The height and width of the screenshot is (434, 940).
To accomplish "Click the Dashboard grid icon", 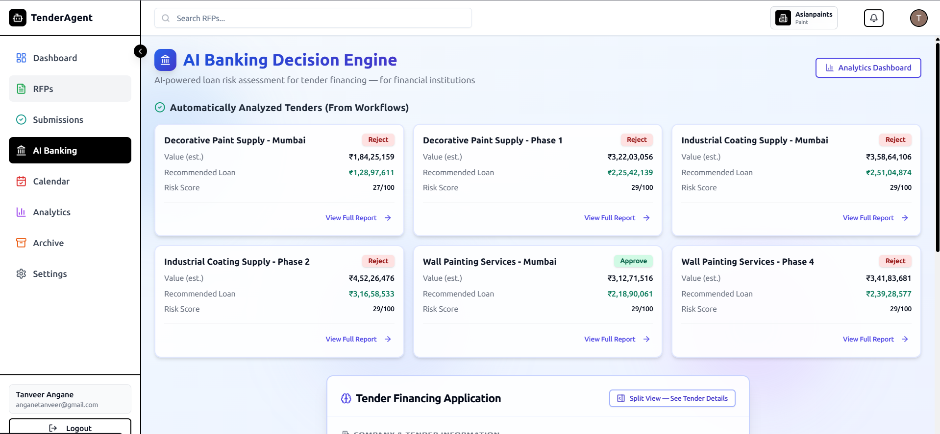I will [x=21, y=58].
